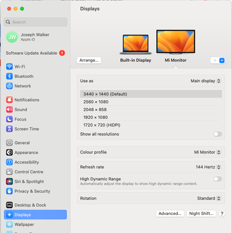Select the Screen Time sidebar label

[x=27, y=129]
